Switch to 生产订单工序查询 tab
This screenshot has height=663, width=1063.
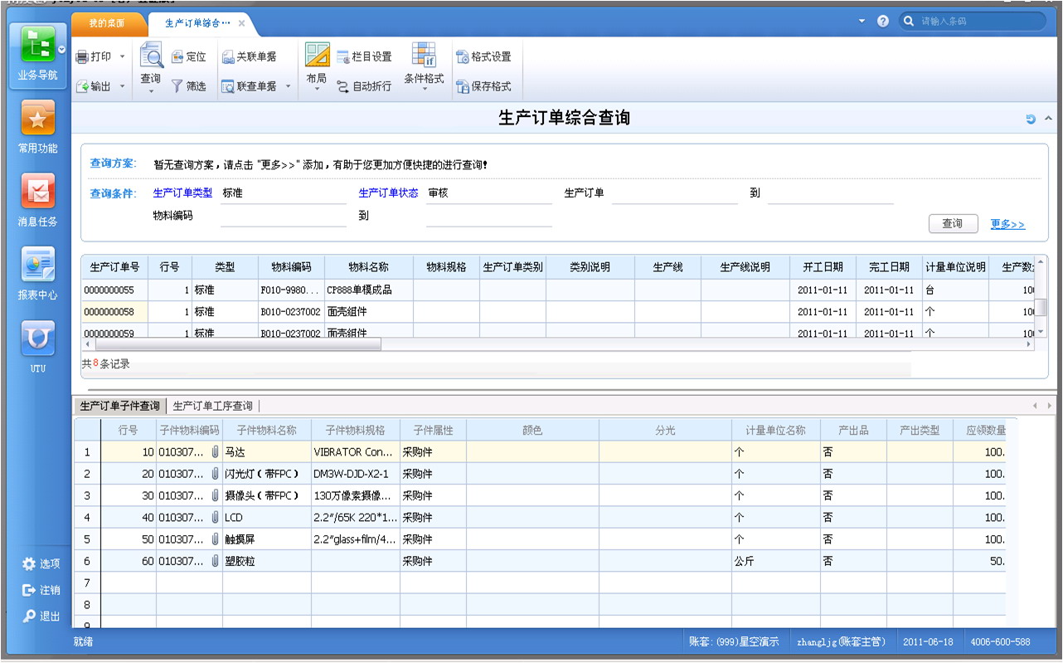212,407
